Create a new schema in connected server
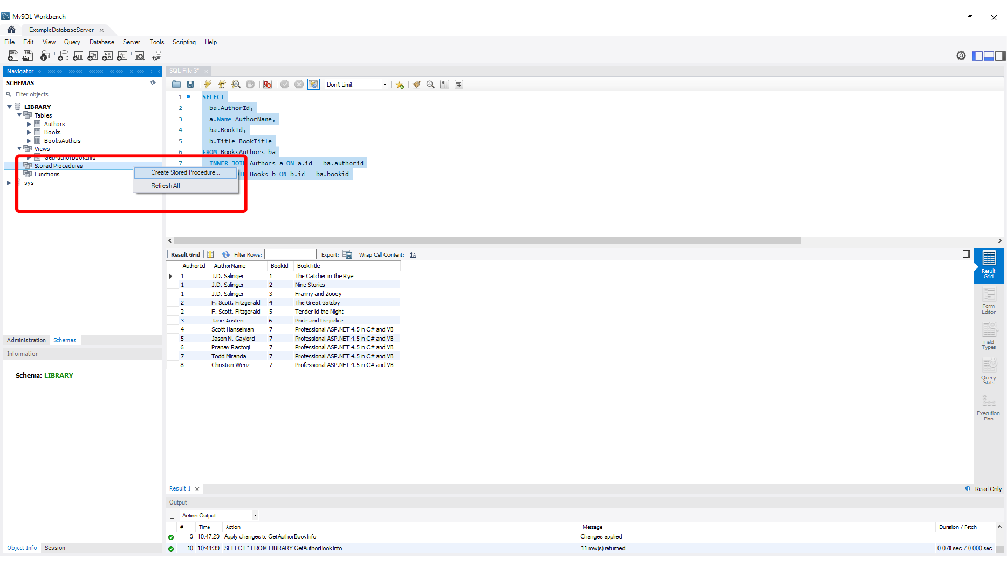 (x=63, y=56)
